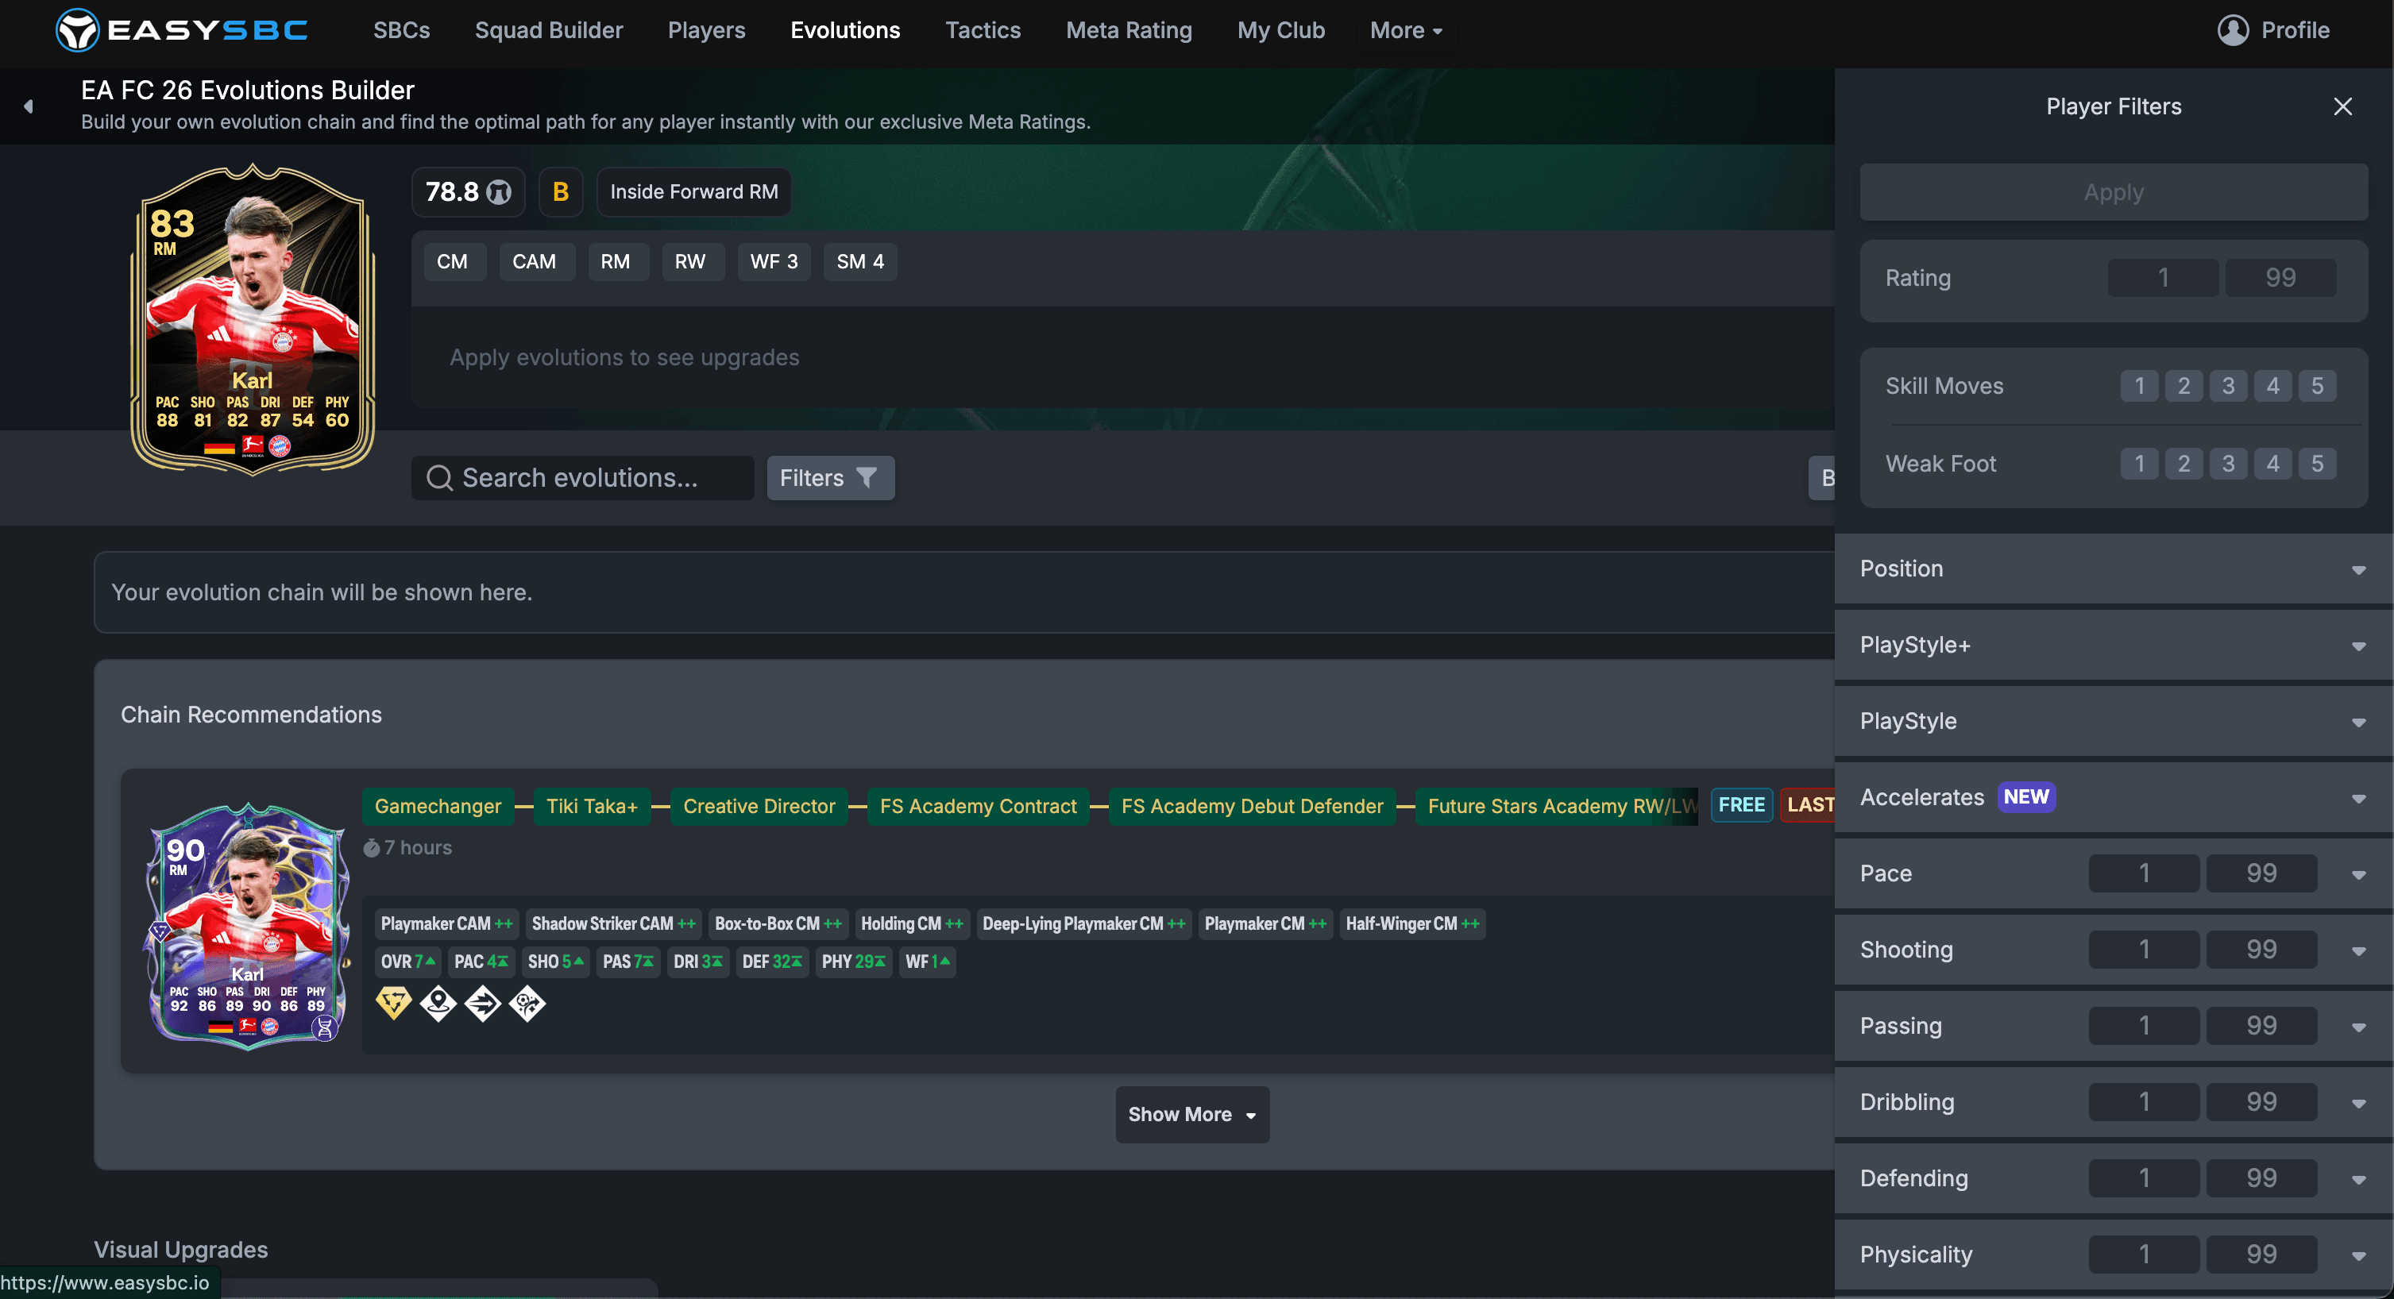Image resolution: width=2394 pixels, height=1299 pixels.
Task: Expand the PlayStyle filter section
Action: [x=2114, y=721]
